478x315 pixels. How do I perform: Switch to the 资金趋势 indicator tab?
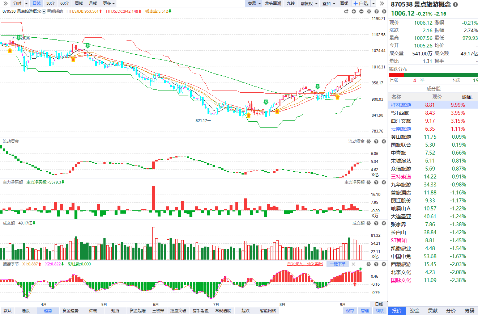(71, 311)
